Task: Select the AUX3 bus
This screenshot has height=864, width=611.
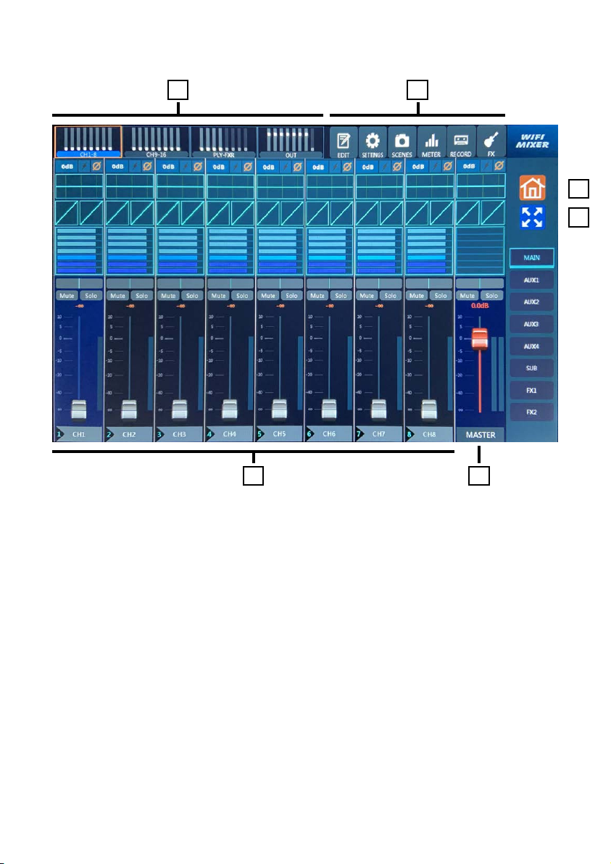Action: 532,324
